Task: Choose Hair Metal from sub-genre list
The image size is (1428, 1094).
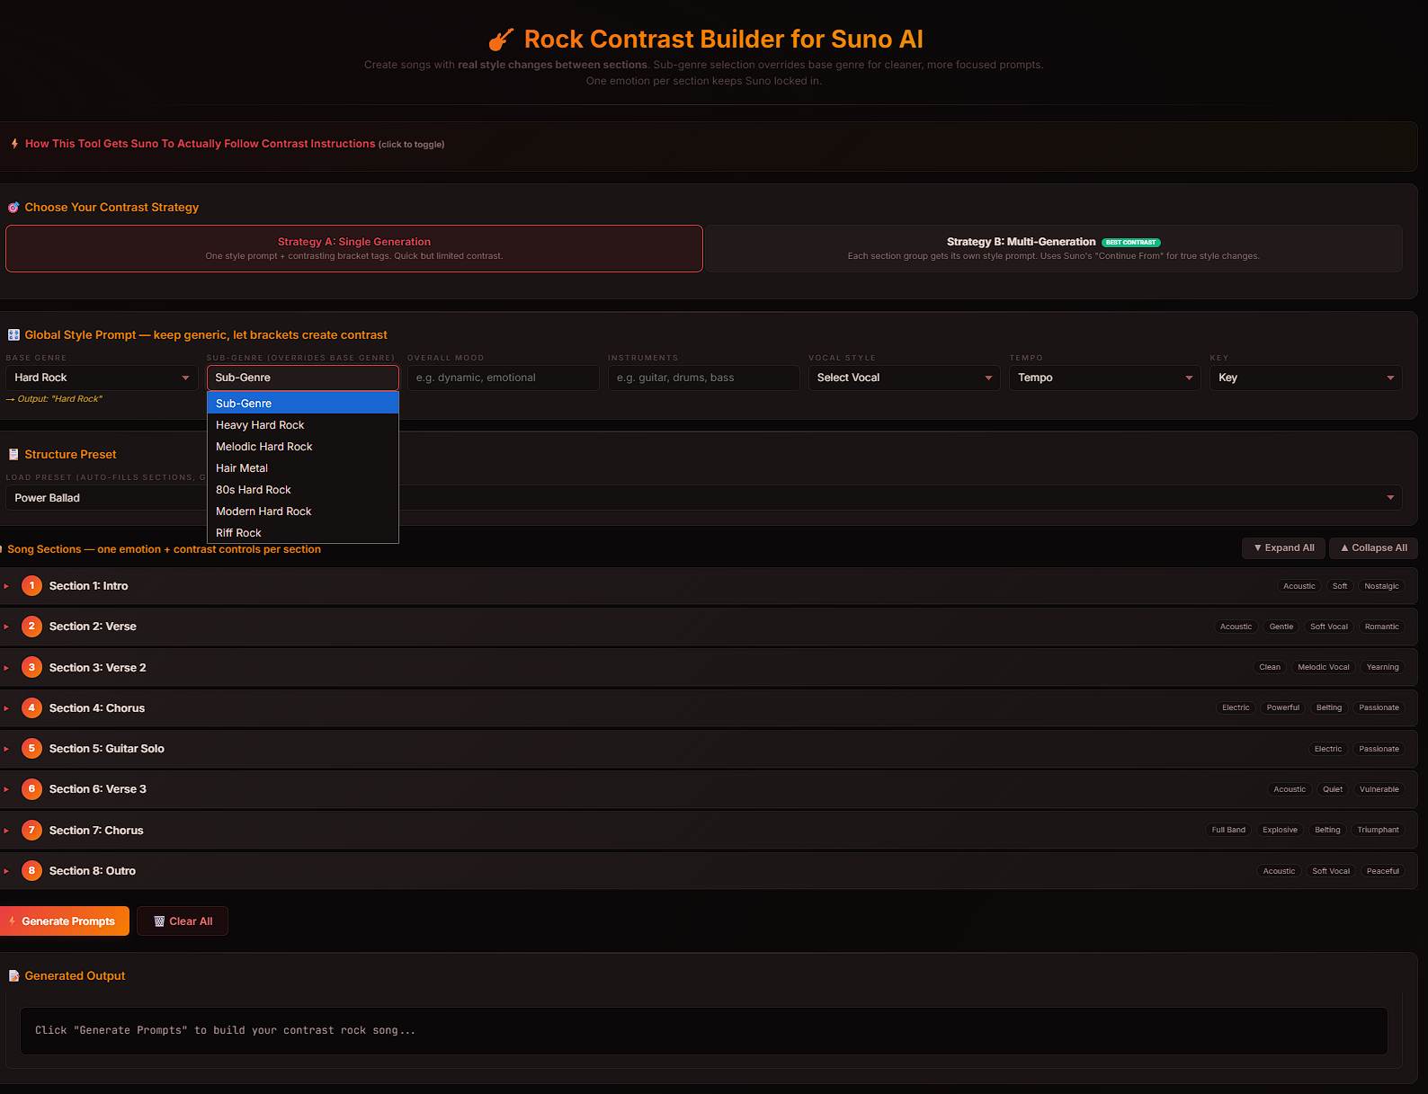Action: [242, 468]
